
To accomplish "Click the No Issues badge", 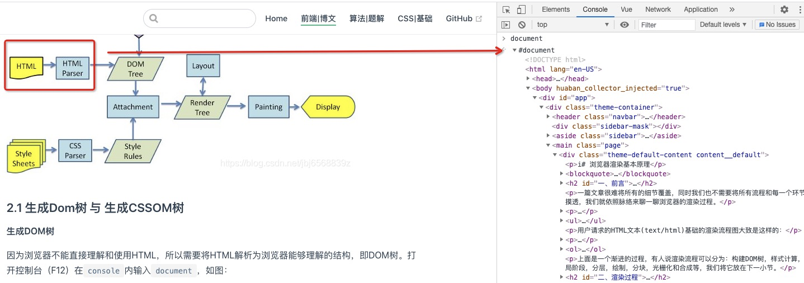I will click(776, 25).
